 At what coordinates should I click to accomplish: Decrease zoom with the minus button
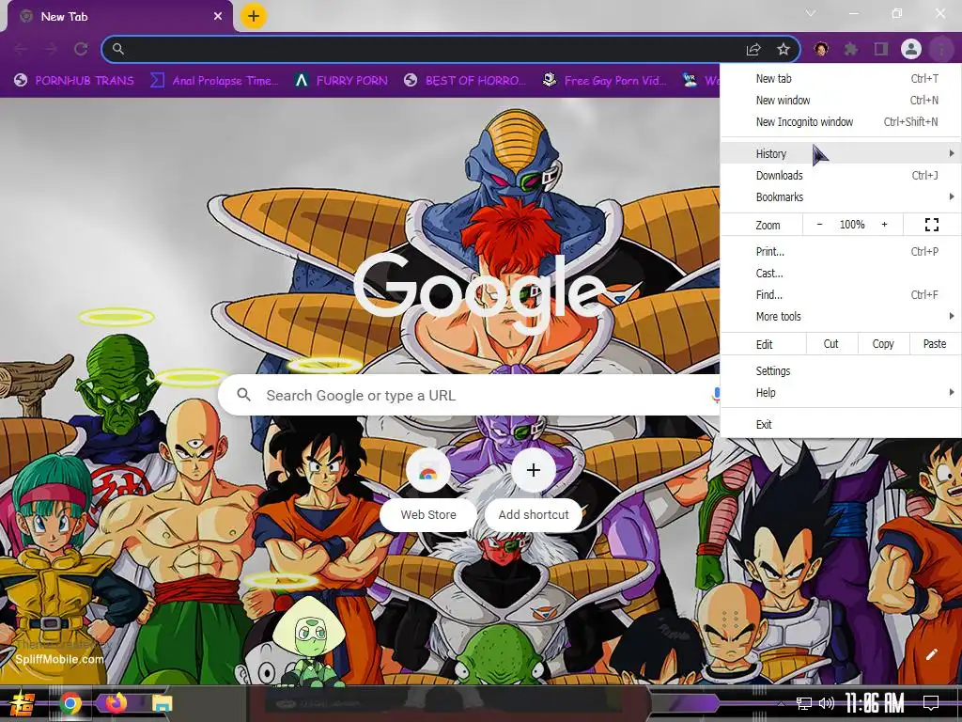point(819,225)
